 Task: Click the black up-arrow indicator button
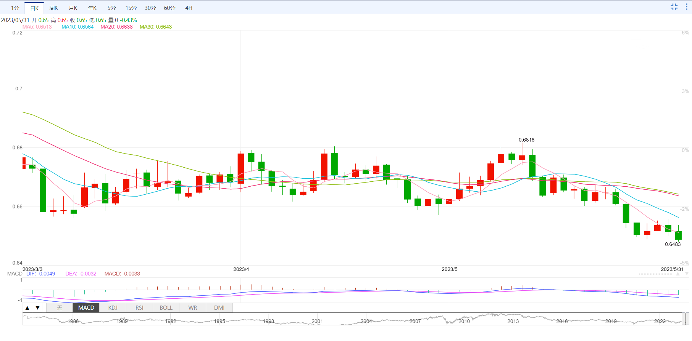point(27,308)
